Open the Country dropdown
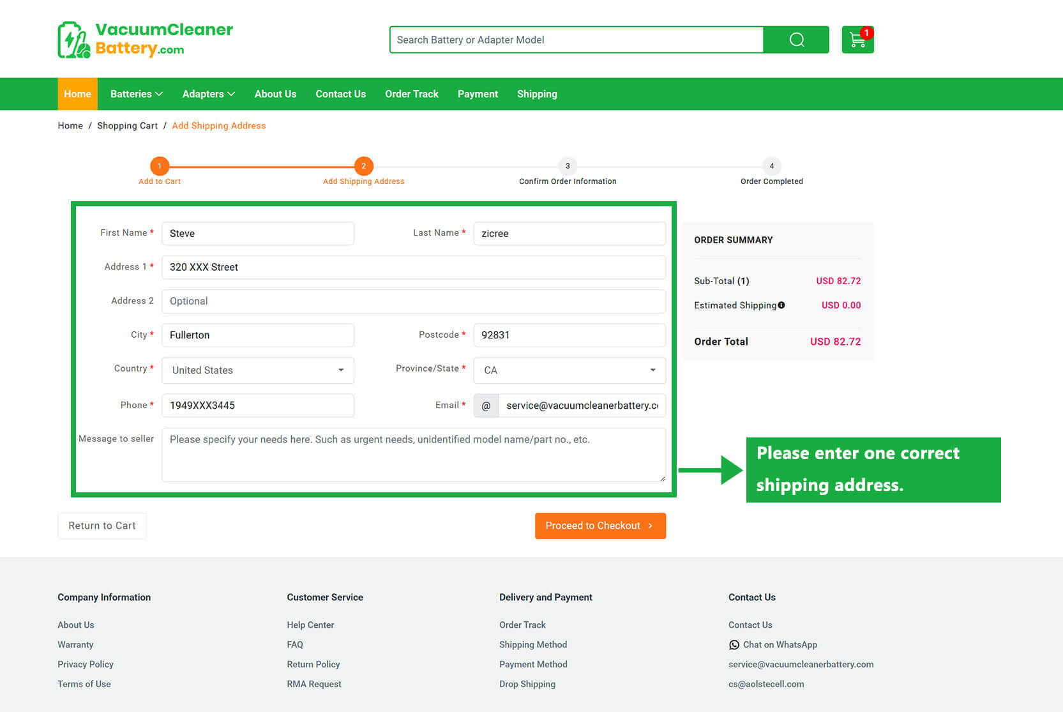1063x712 pixels. [x=258, y=370]
